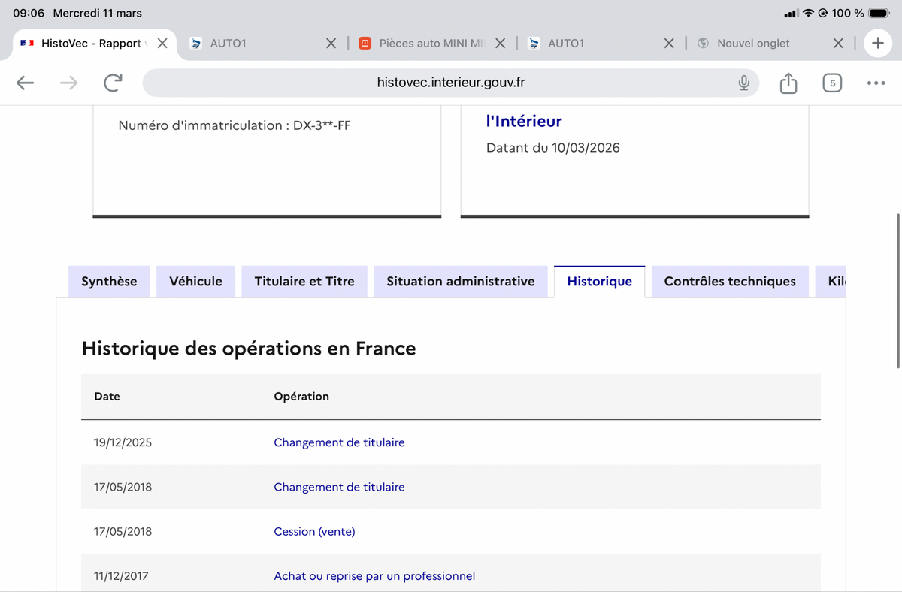Screen dimensions: 902x592
Task: Switch to the Nouvel onglet browser tab
Action: pyautogui.click(x=753, y=44)
